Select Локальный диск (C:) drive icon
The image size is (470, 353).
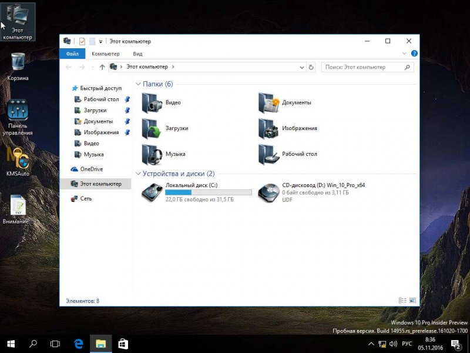coord(152,192)
